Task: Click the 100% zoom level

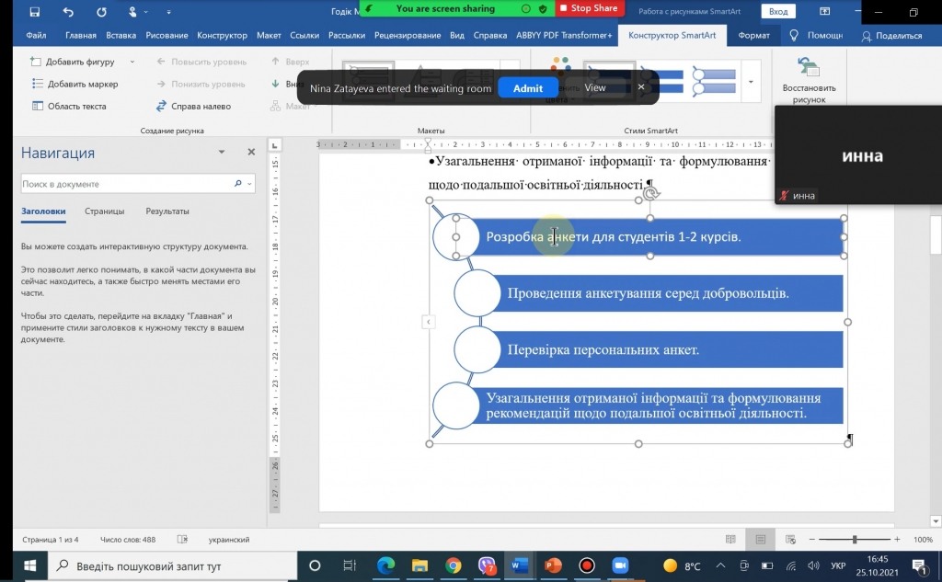Action: pos(922,540)
